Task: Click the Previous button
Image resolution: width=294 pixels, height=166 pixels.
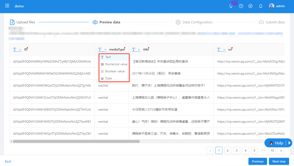Action: [258, 161]
